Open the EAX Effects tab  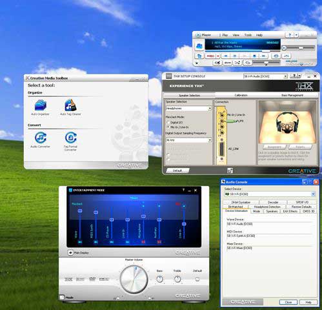click(290, 211)
